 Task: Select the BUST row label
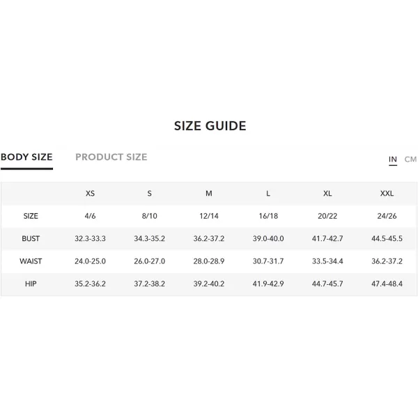31,238
